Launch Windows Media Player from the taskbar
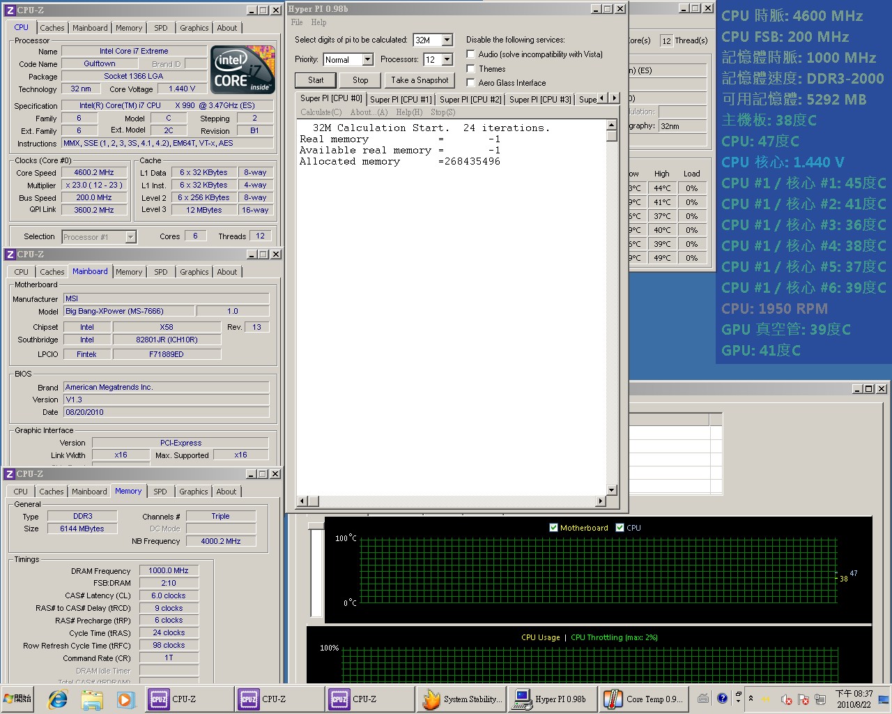The width and height of the screenshot is (892, 714). (125, 699)
